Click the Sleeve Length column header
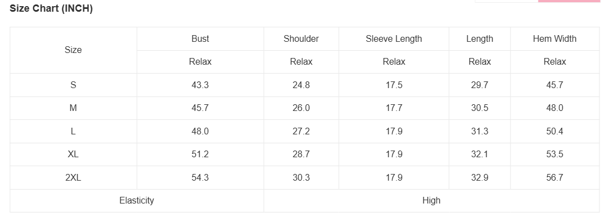This screenshot has height=213, width=609. 394,38
